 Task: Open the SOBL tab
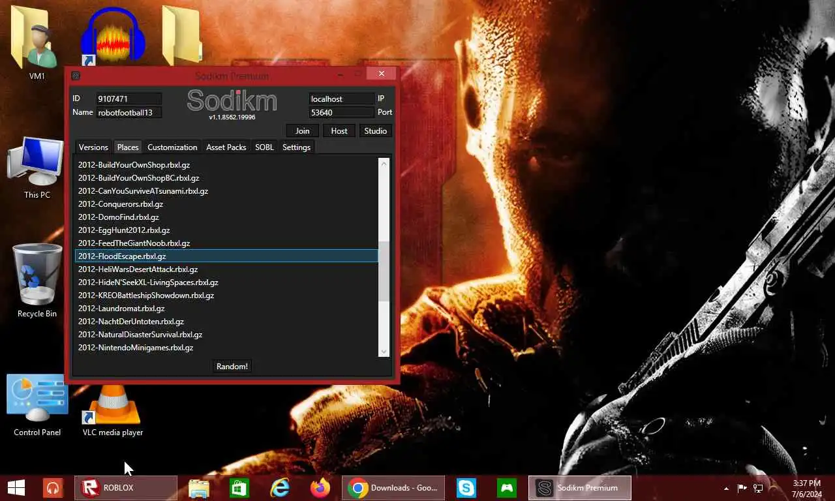tap(264, 147)
